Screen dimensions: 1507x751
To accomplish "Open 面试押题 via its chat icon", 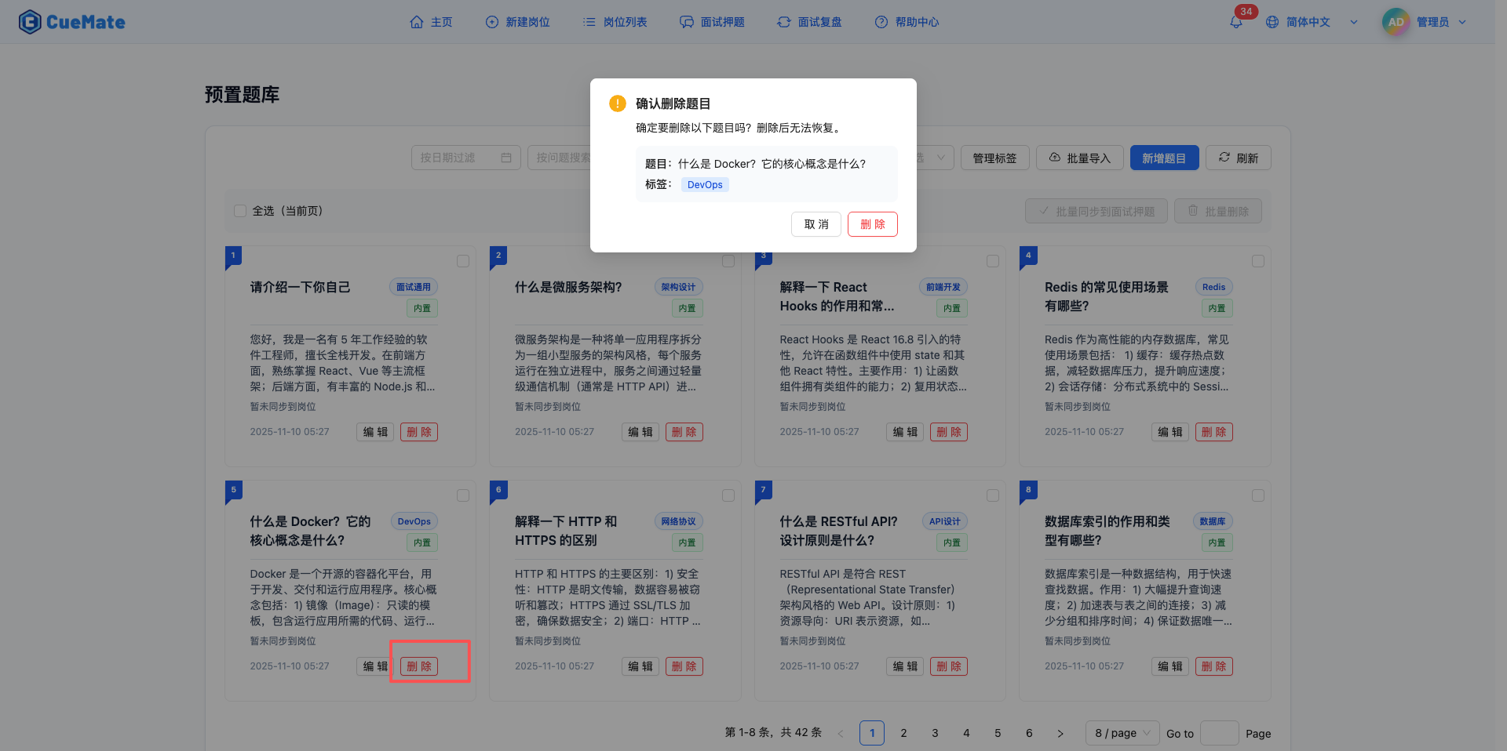I will tap(687, 22).
